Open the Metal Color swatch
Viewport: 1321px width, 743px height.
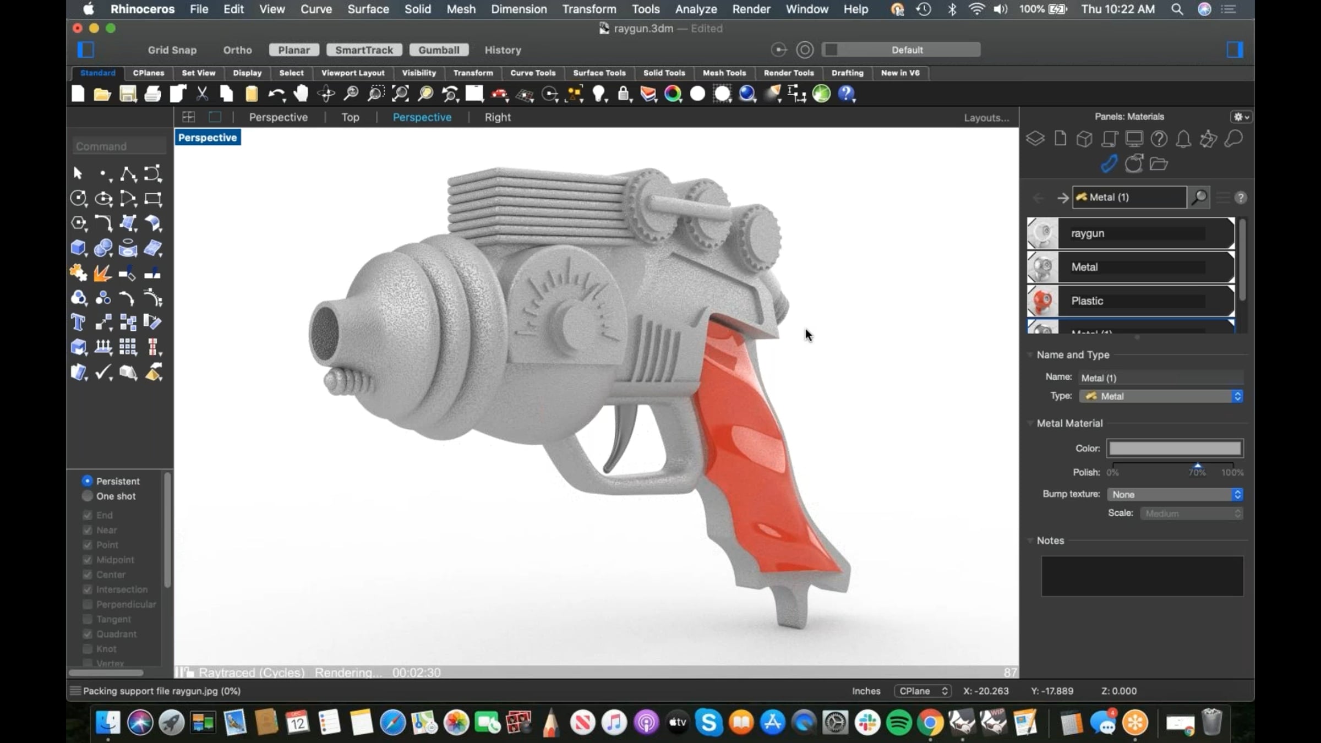[x=1175, y=449]
